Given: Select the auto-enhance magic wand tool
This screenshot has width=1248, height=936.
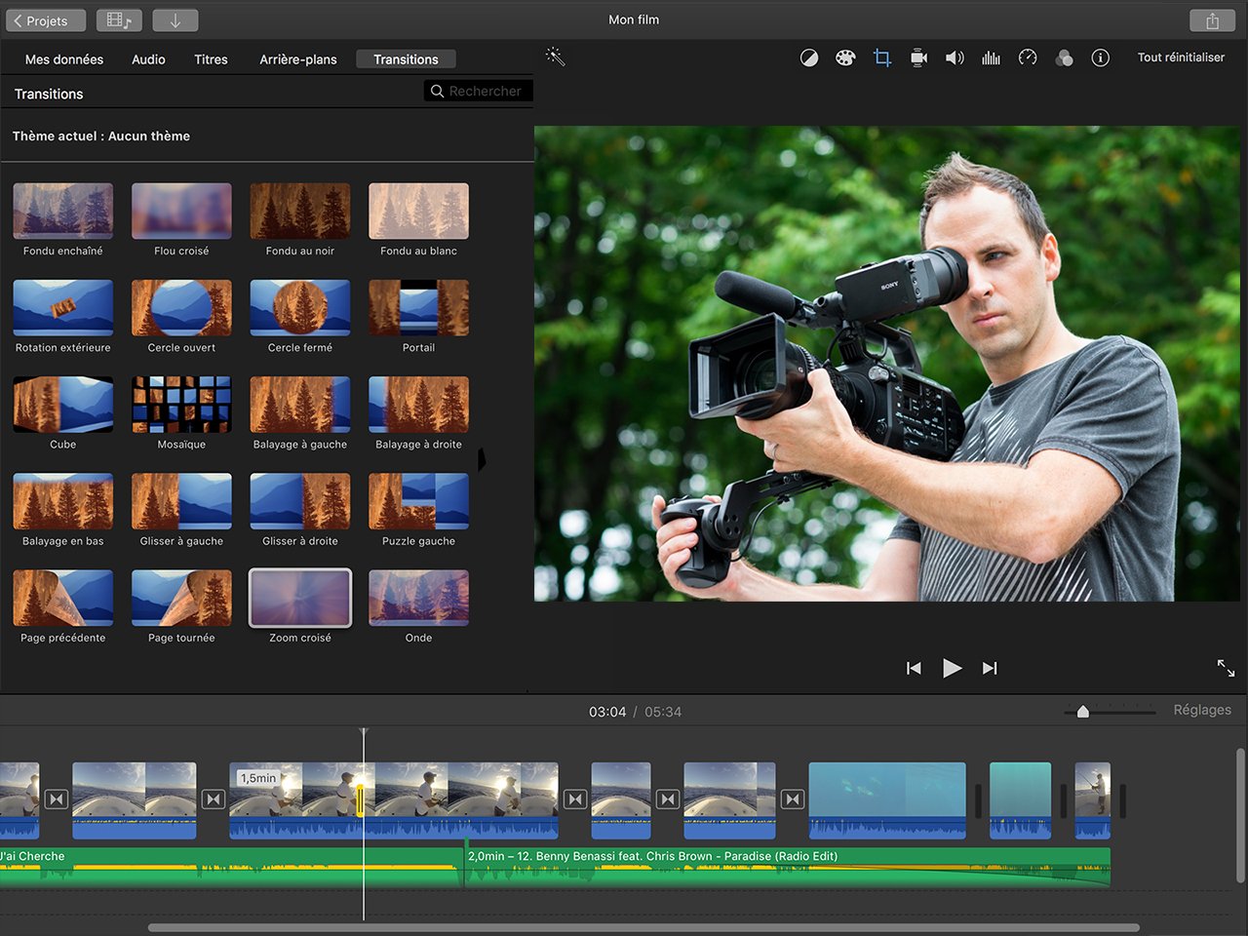Looking at the screenshot, I should 555,56.
